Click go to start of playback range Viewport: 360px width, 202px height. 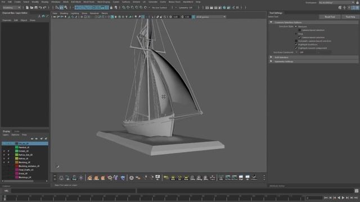coord(326,198)
